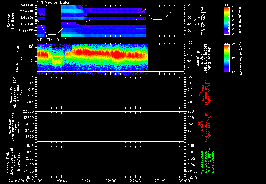Click the NF color bar scale

click(227, 21)
